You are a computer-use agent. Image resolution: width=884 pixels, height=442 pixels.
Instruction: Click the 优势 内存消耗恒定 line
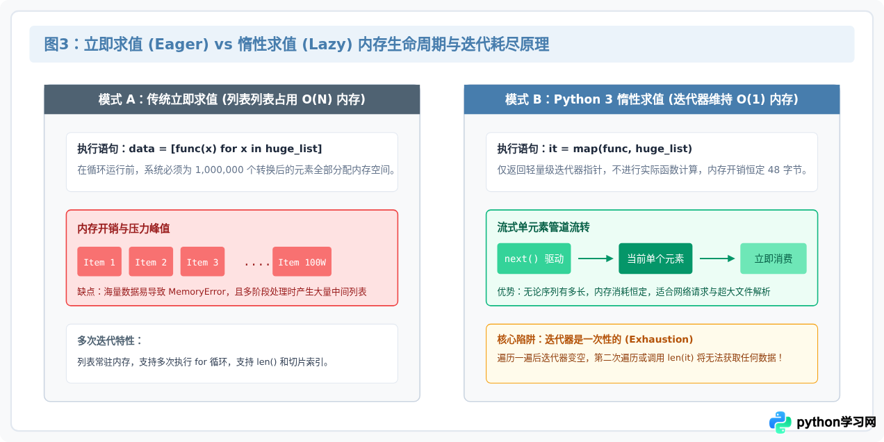click(634, 292)
